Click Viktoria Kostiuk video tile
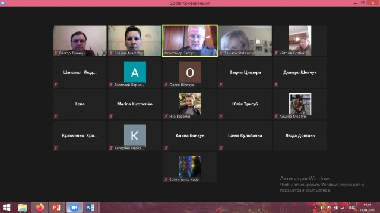Screen dimensions: 380x213 tap(300, 41)
